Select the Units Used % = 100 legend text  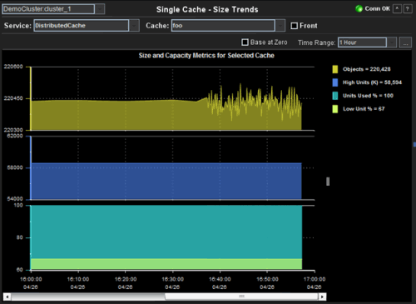pyautogui.click(x=368, y=96)
